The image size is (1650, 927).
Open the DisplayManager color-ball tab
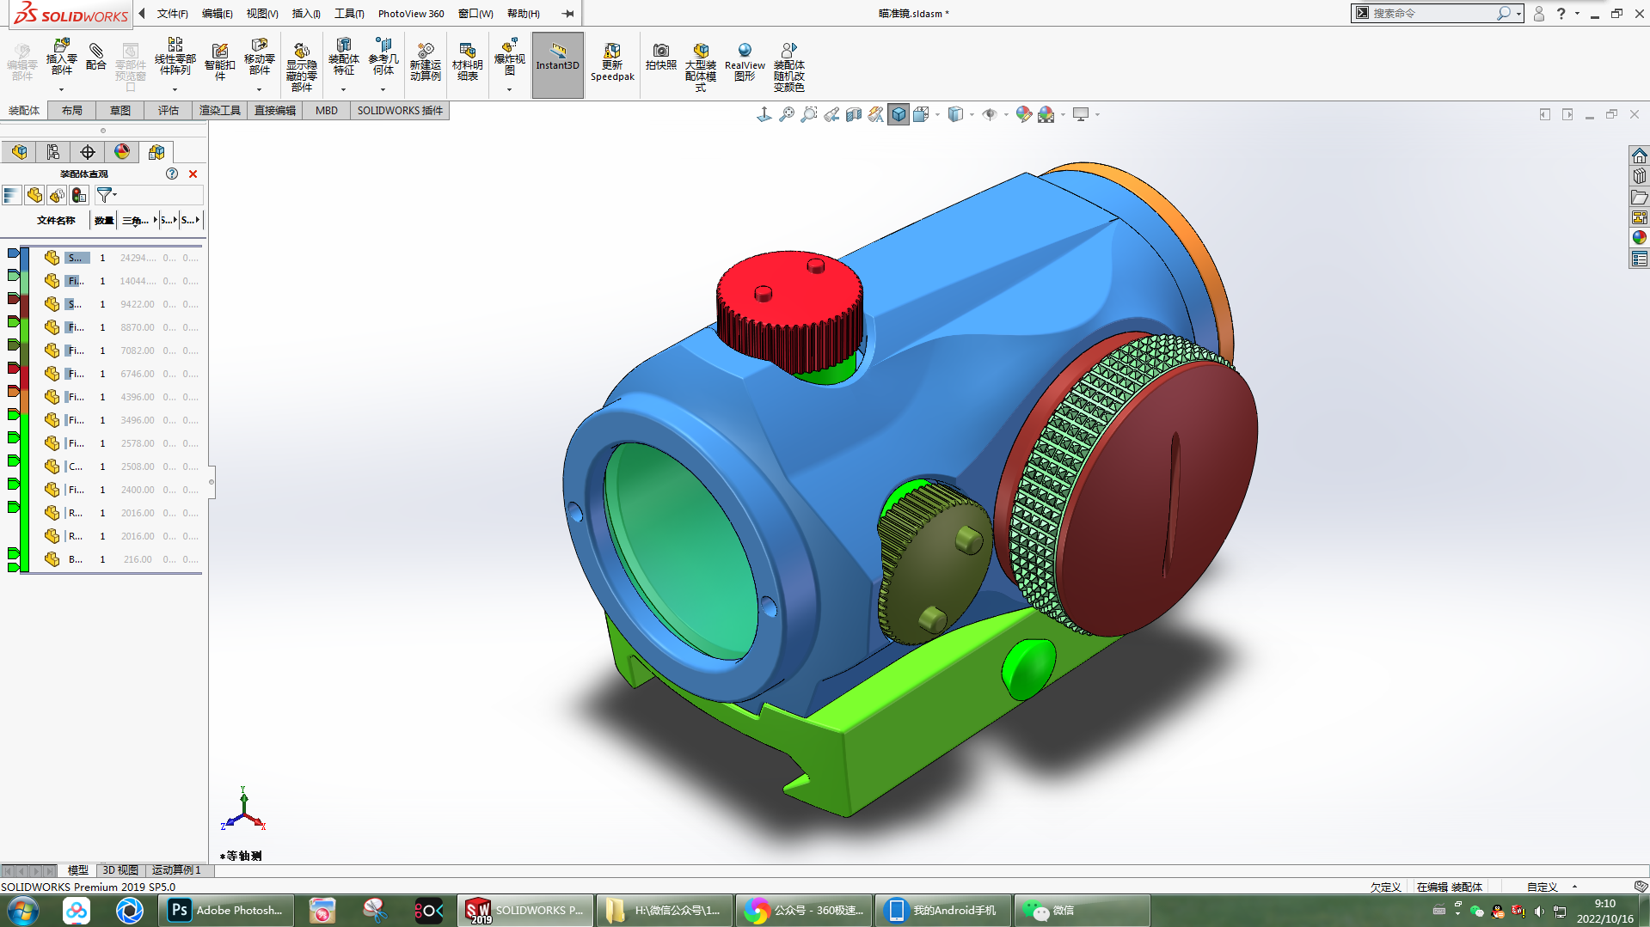pyautogui.click(x=122, y=152)
